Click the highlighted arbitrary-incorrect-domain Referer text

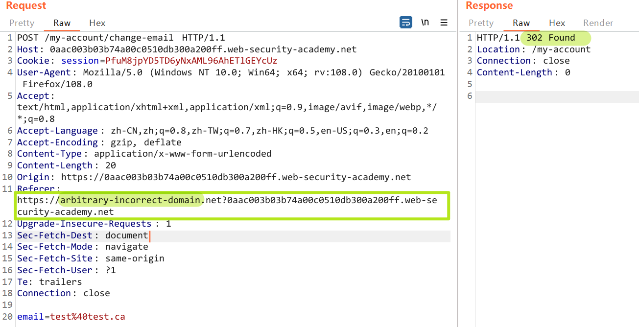pos(130,200)
